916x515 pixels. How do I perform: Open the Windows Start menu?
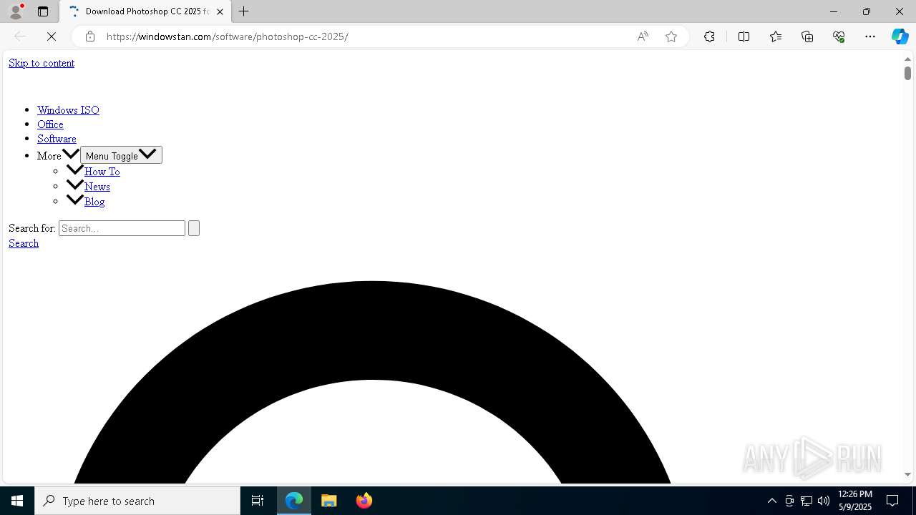coord(17,501)
